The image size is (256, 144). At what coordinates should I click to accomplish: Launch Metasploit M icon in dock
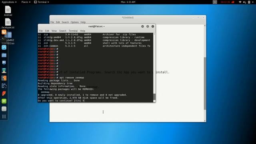pyautogui.click(x=4, y=63)
